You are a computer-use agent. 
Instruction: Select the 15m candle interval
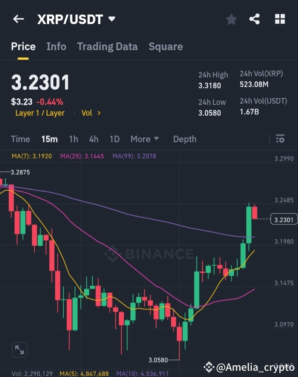coord(49,139)
